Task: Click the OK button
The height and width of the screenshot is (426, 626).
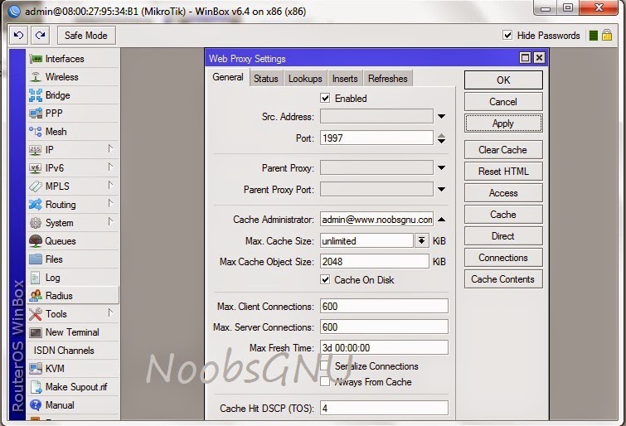Action: pos(503,80)
